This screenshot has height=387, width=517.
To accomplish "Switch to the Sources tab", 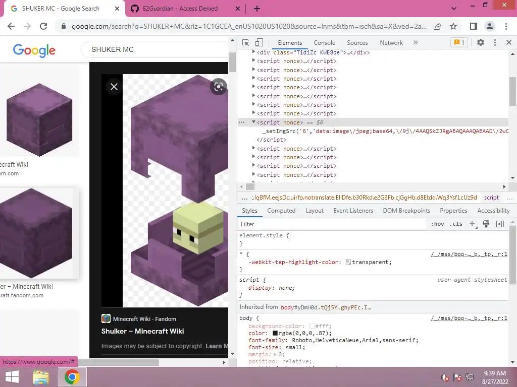I will pos(357,43).
